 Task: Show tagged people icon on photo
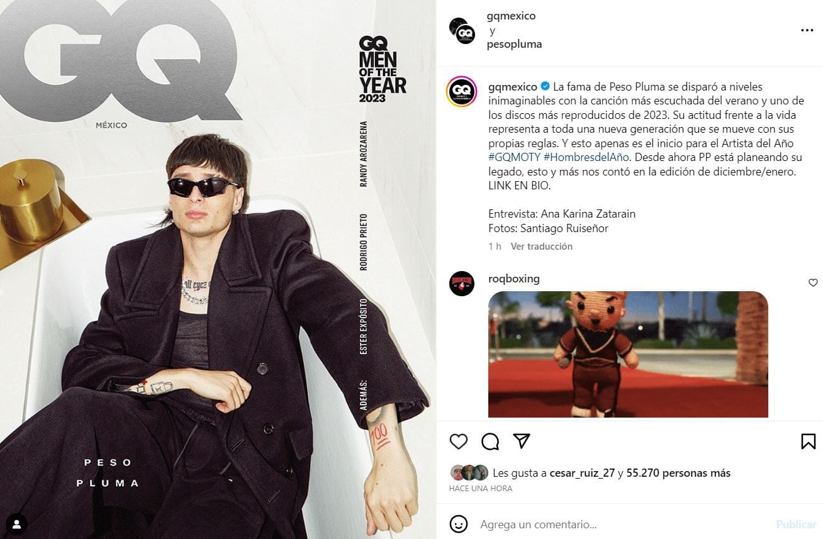click(x=17, y=523)
